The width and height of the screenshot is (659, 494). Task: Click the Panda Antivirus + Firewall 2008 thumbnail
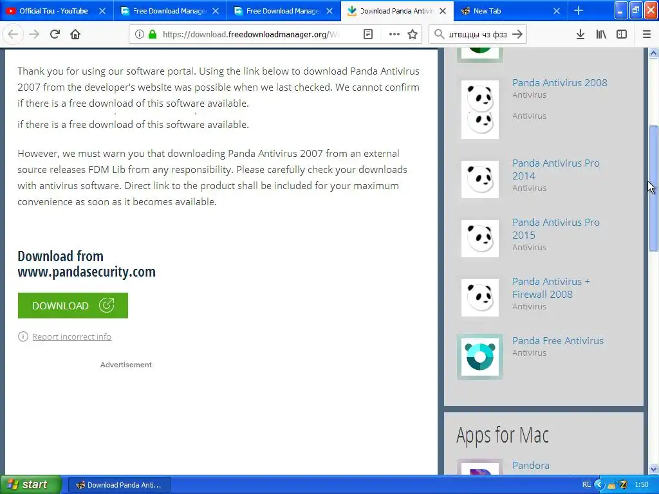pyautogui.click(x=480, y=298)
